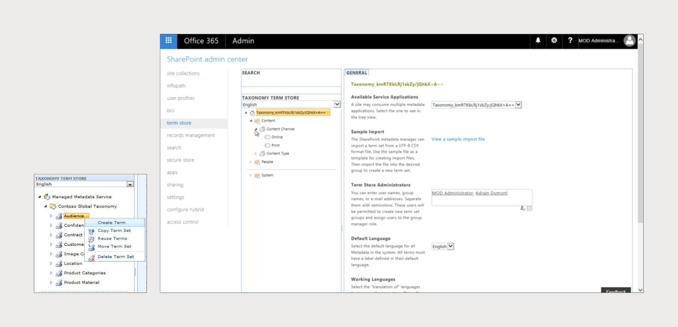
Task: Open secure store in sidebar
Action: pyautogui.click(x=181, y=160)
